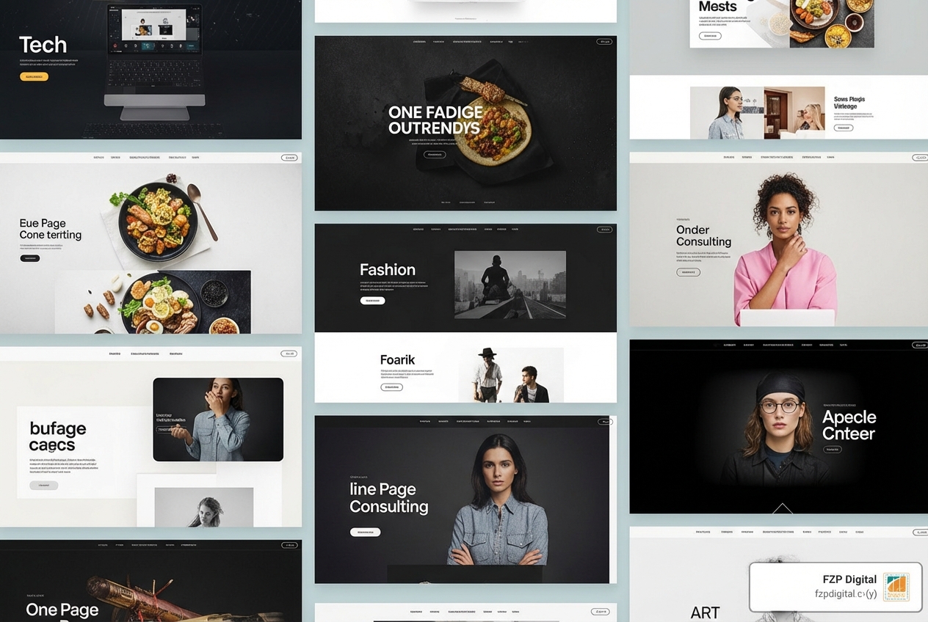Click the button below Onder Consulting heading
Image resolution: width=928 pixels, height=622 pixels.
(688, 271)
